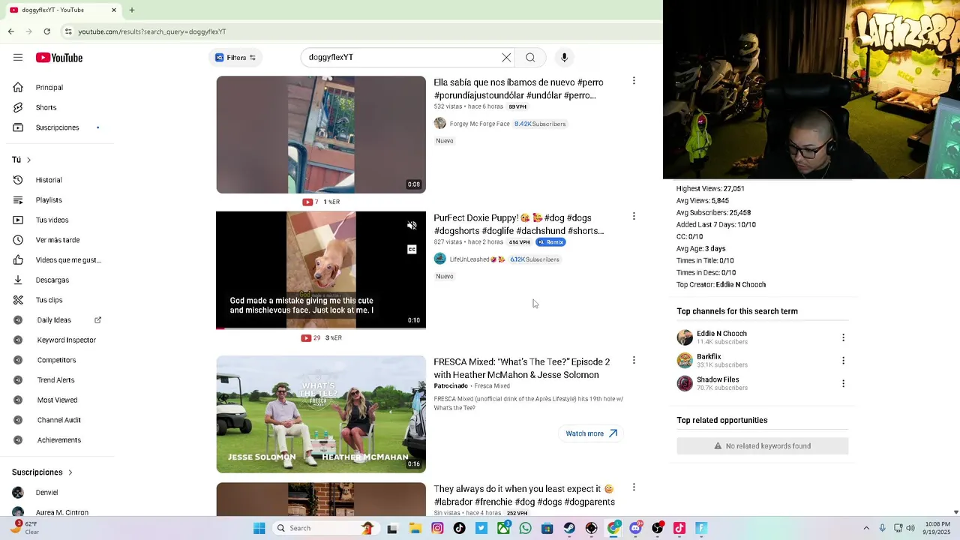Open the Forgey Mc Forge Face channel

479,124
